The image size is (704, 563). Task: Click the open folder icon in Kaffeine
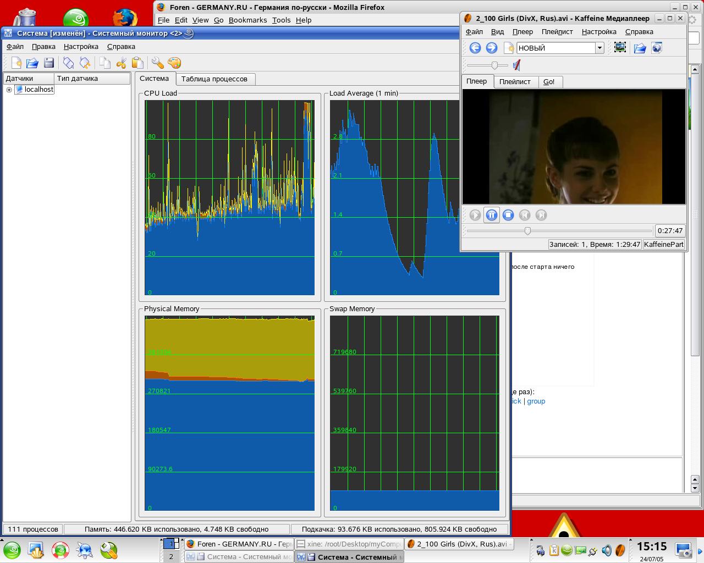pyautogui.click(x=640, y=48)
